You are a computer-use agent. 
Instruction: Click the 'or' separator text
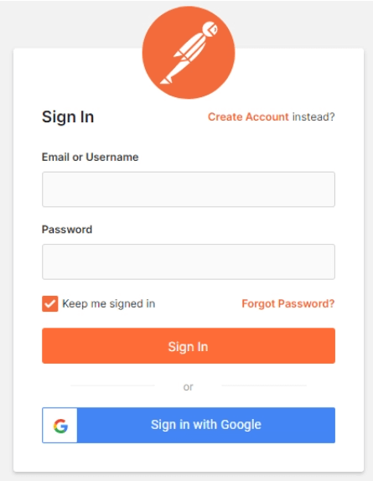(x=188, y=387)
